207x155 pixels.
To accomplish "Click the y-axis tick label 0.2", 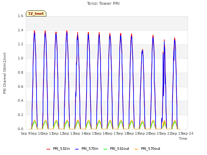I will click(x=20, y=115).
